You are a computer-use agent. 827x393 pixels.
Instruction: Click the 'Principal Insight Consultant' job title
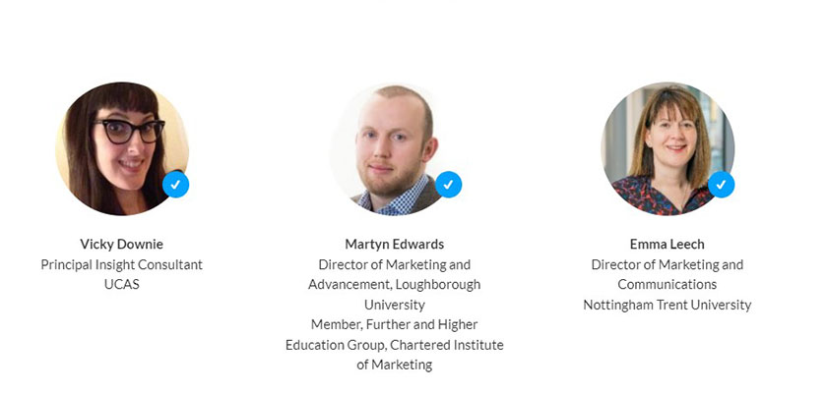click(x=121, y=264)
